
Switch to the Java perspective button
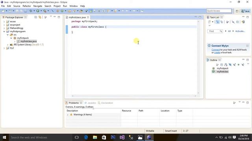point(245,11)
